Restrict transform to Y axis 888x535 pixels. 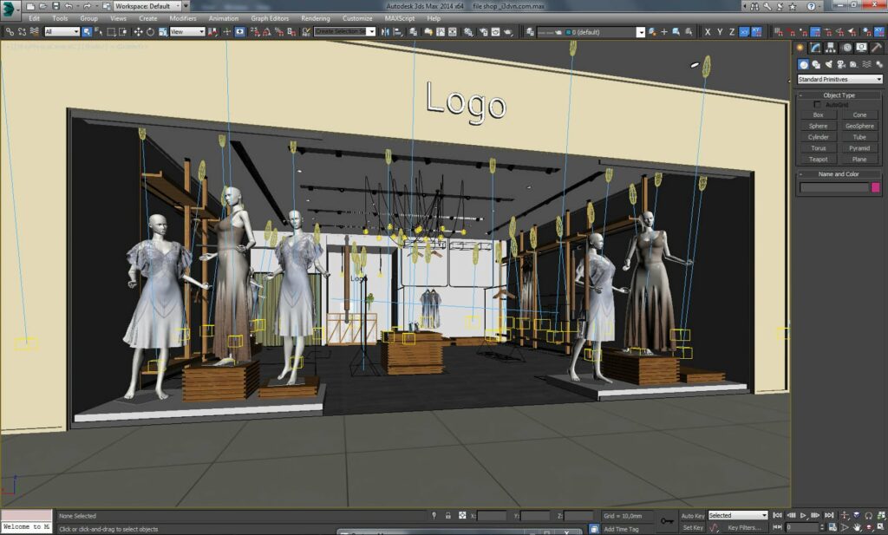(720, 32)
